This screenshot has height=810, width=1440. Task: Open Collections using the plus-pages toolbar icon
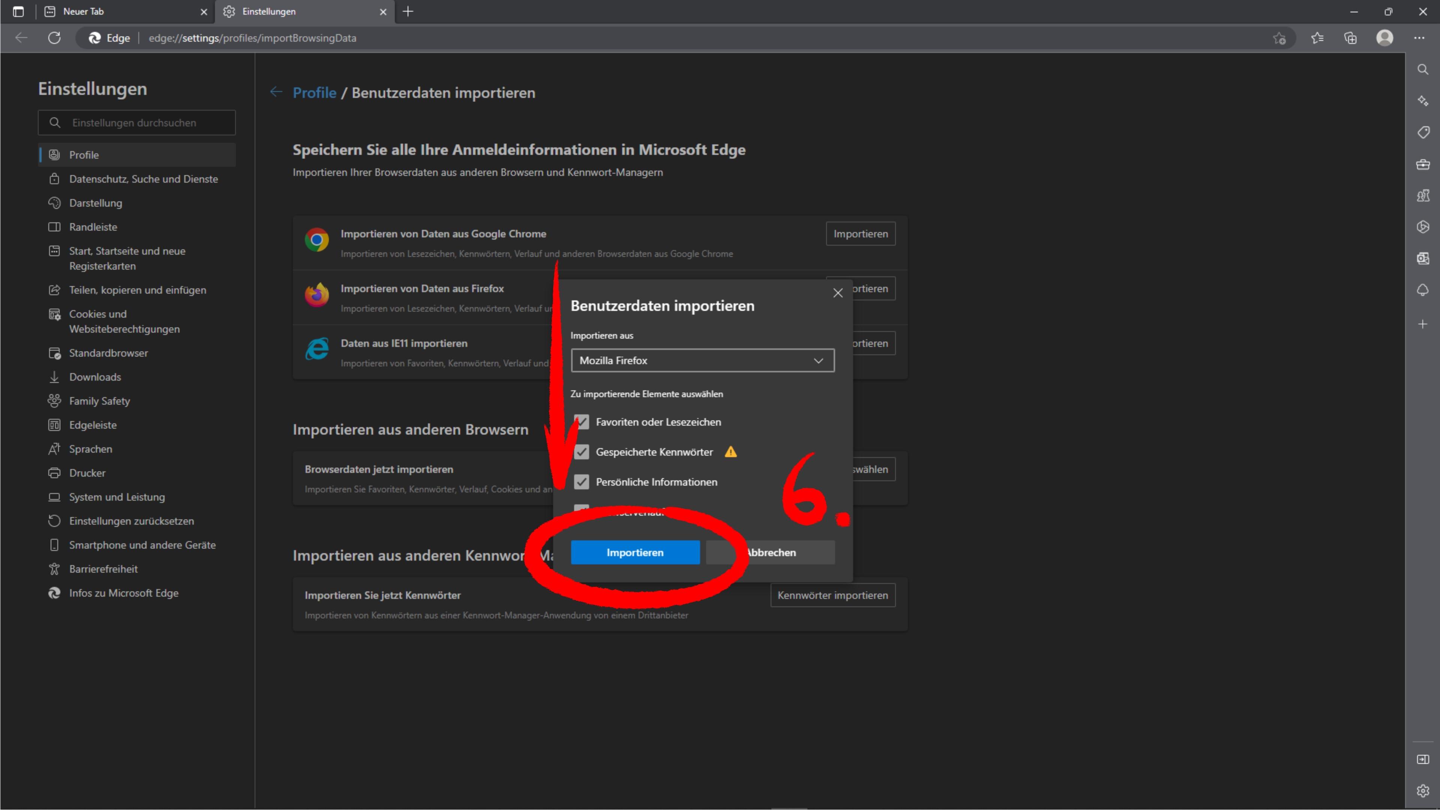pyautogui.click(x=1350, y=38)
